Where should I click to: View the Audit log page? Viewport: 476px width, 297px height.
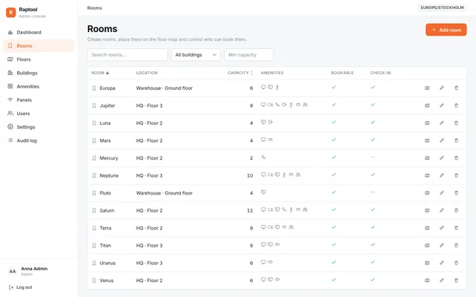(39, 140)
